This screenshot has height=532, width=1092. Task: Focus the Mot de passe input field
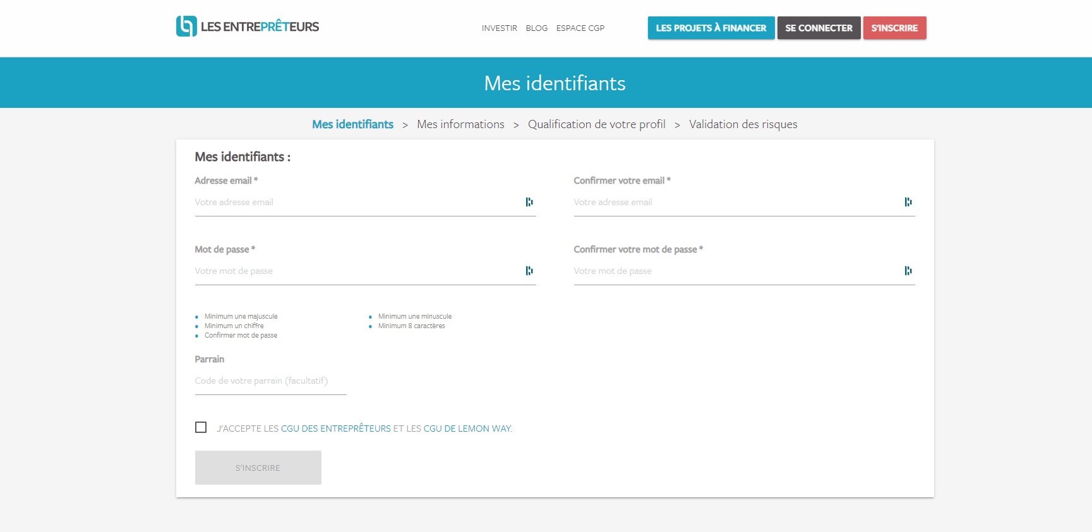[x=365, y=271]
